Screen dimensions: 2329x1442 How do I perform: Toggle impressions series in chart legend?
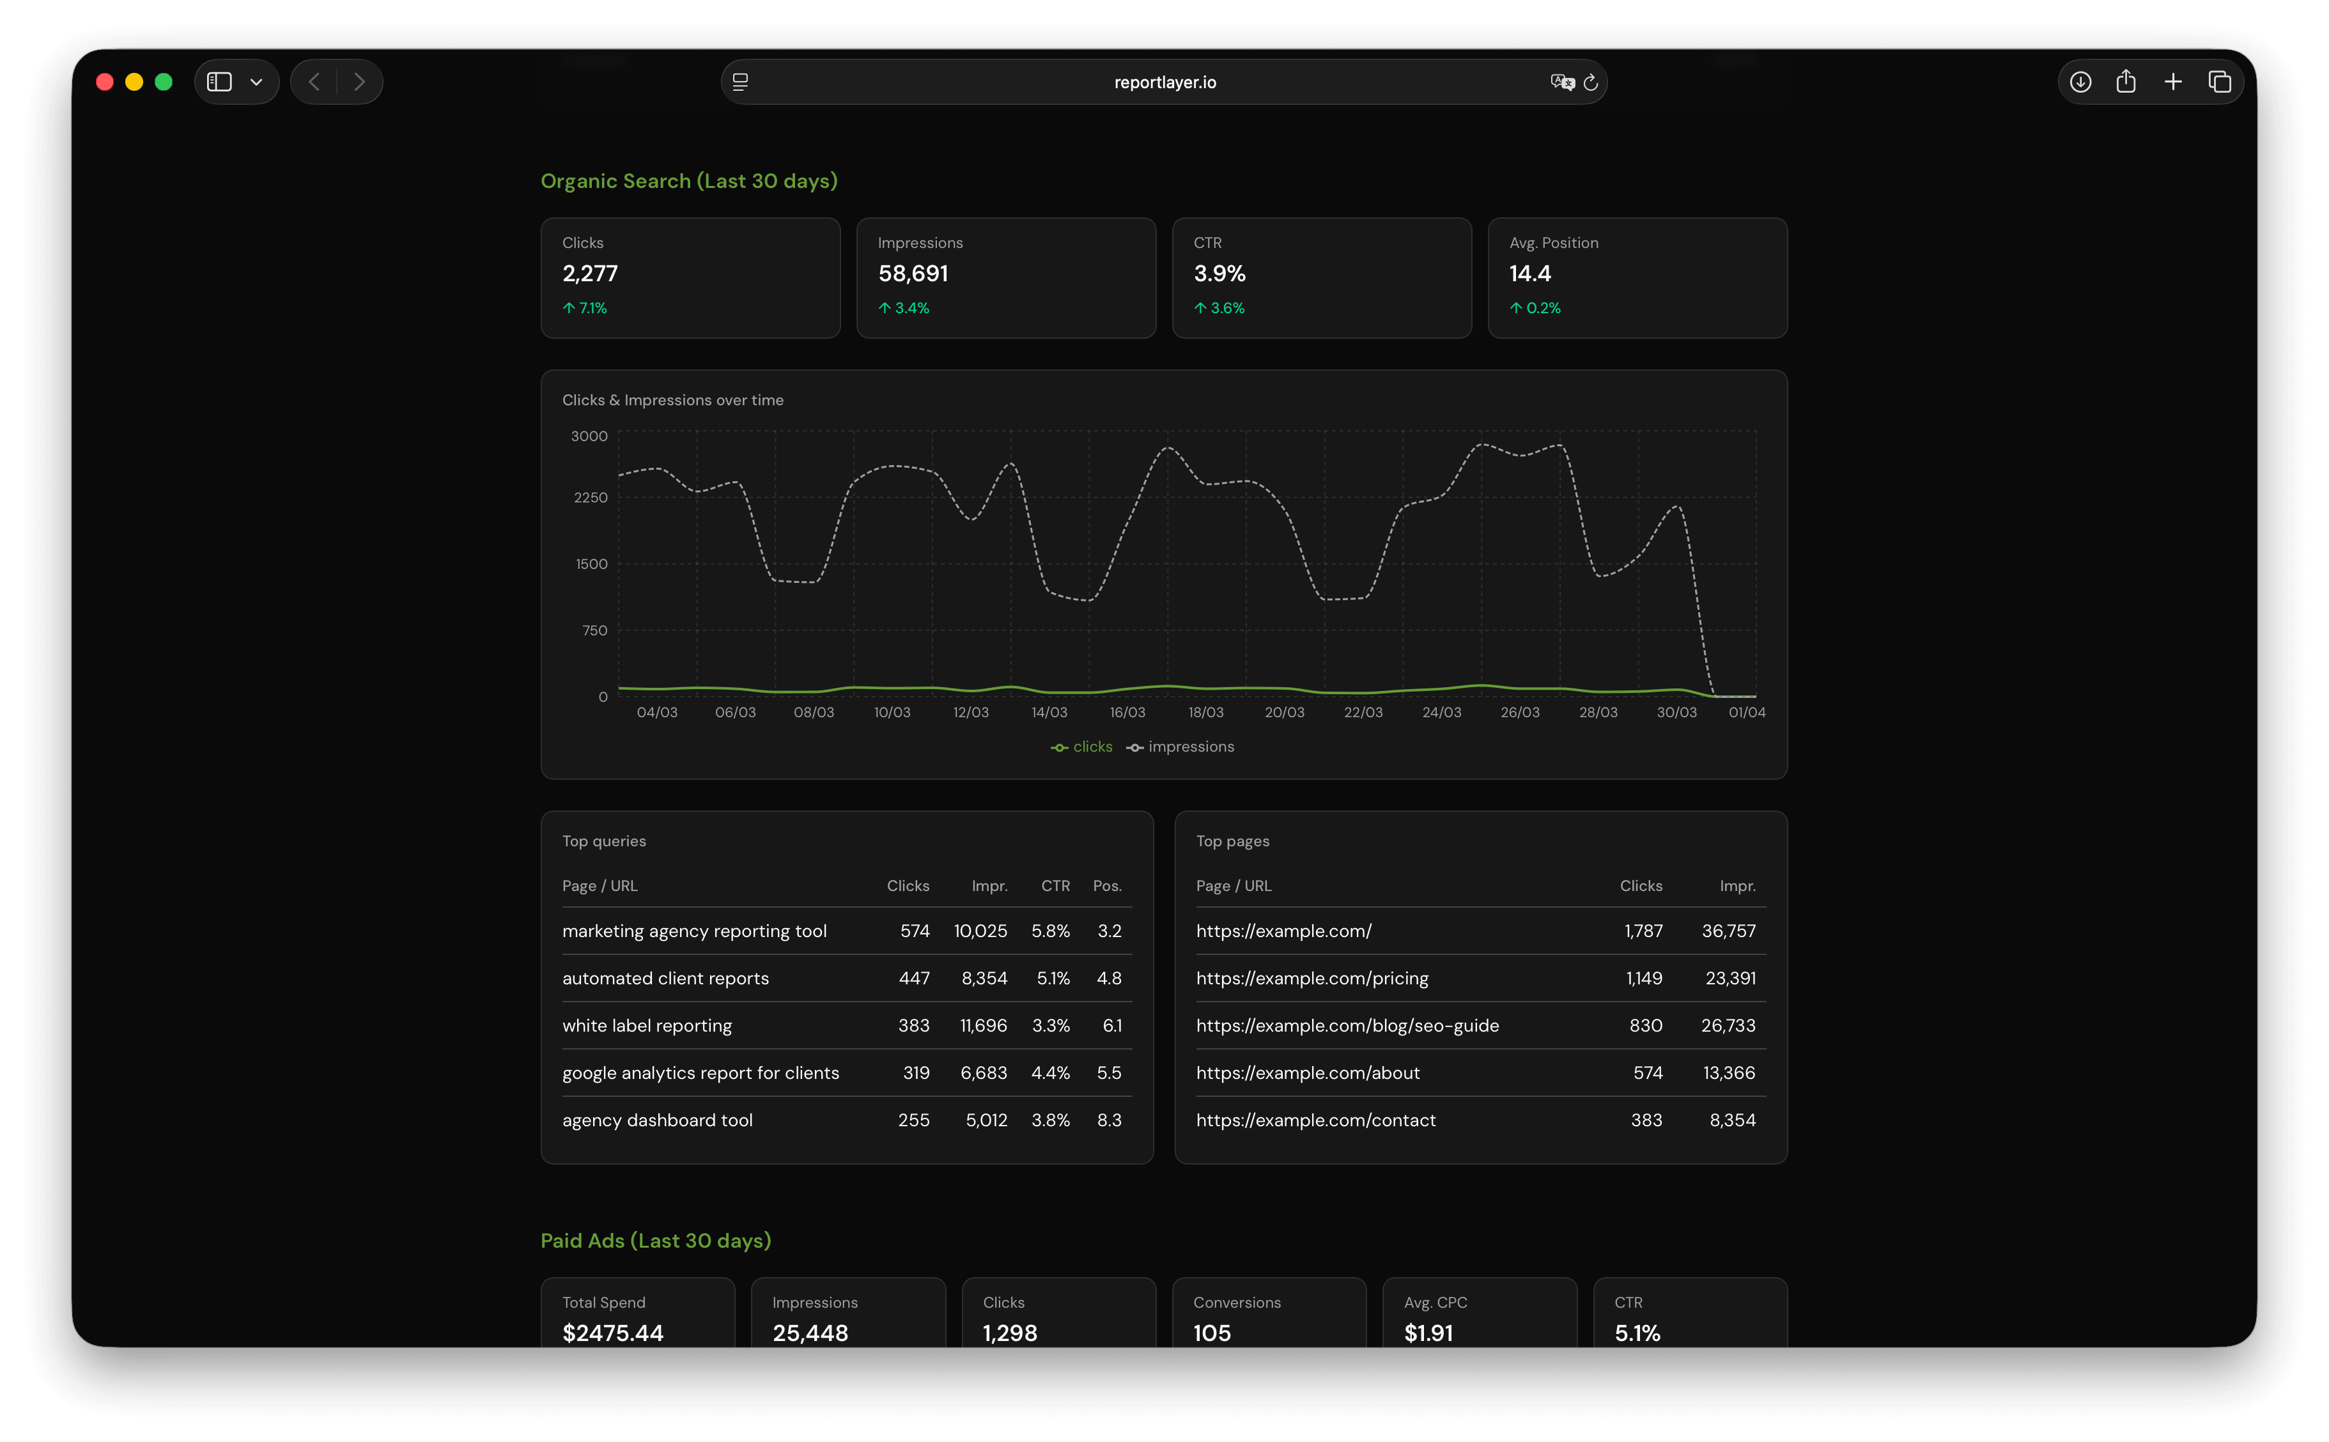click(x=1180, y=747)
